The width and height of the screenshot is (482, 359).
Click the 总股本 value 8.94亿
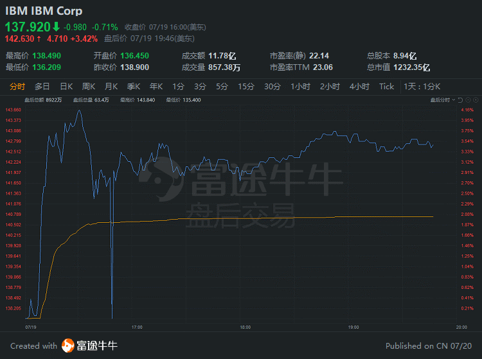[405, 56]
